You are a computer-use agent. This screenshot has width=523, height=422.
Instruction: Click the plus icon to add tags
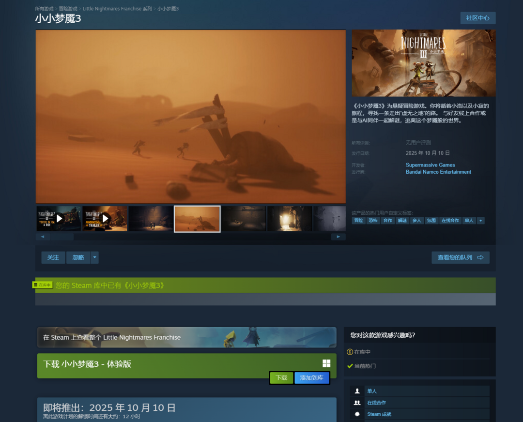(x=480, y=221)
